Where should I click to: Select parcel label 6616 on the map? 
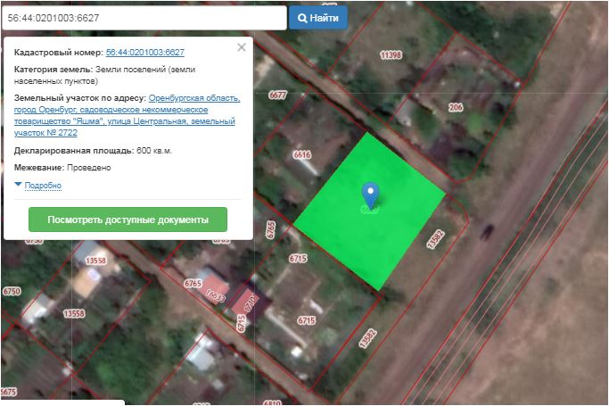302,155
